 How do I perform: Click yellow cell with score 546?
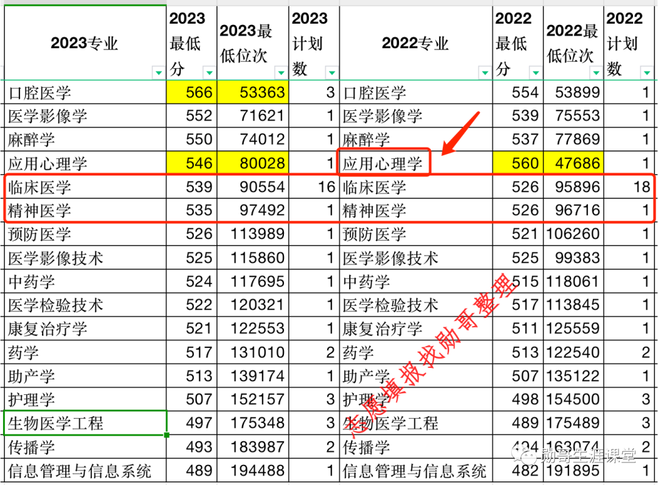pyautogui.click(x=192, y=163)
